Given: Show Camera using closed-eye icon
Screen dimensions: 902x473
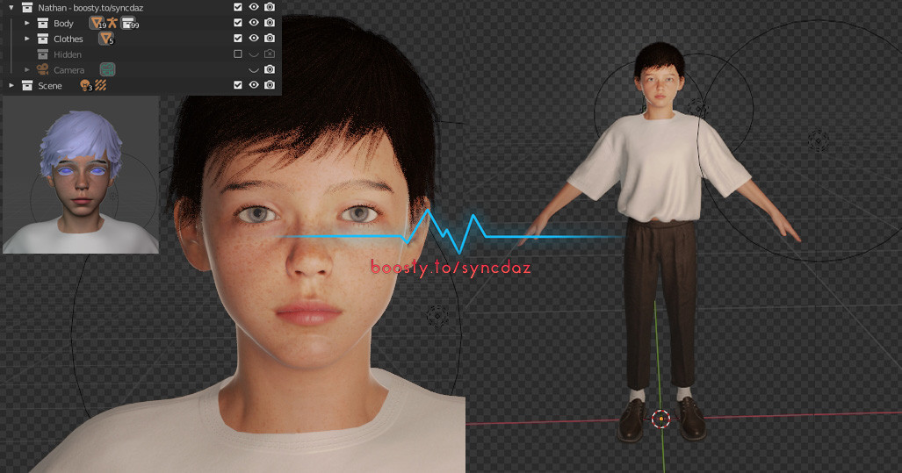Looking at the screenshot, I should 254,69.
